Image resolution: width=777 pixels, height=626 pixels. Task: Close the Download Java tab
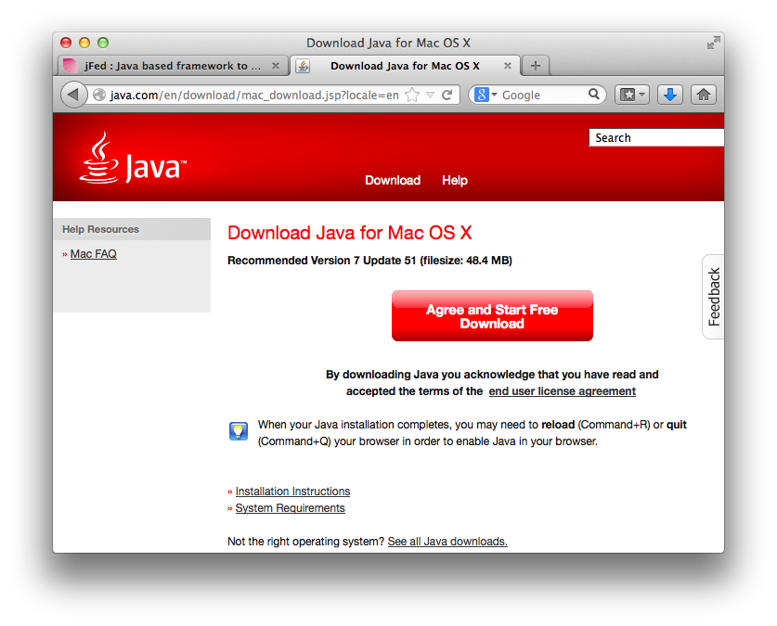(508, 65)
